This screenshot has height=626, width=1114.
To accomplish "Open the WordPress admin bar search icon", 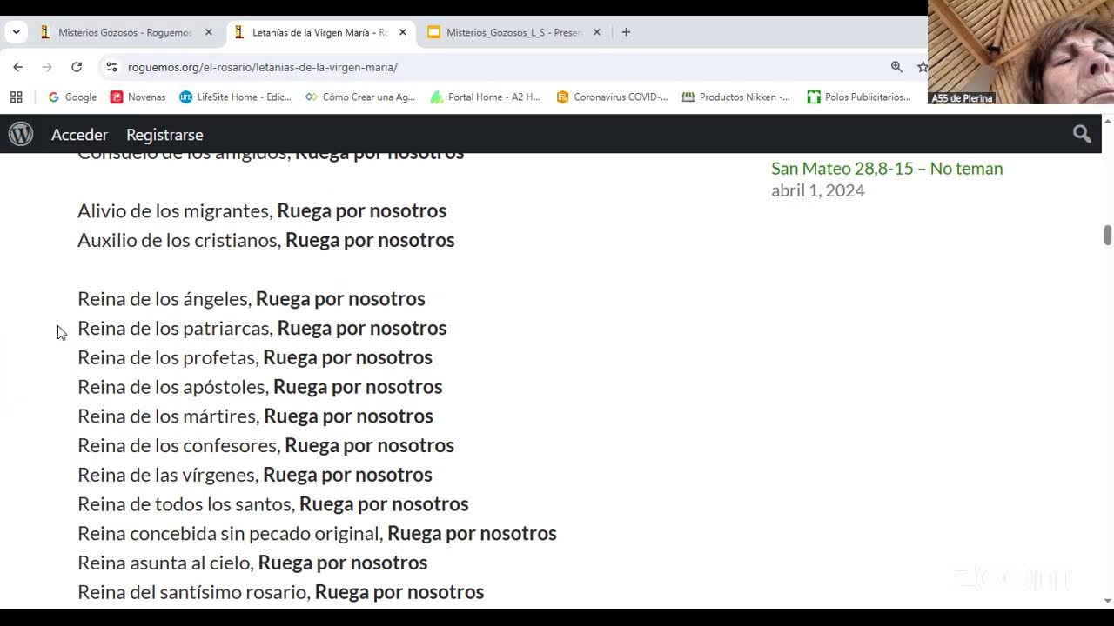I will pos(1082,134).
